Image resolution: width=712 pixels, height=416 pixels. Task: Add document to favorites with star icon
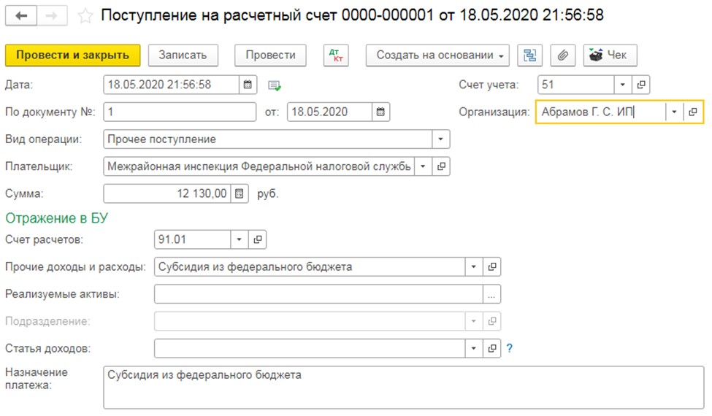tap(85, 15)
